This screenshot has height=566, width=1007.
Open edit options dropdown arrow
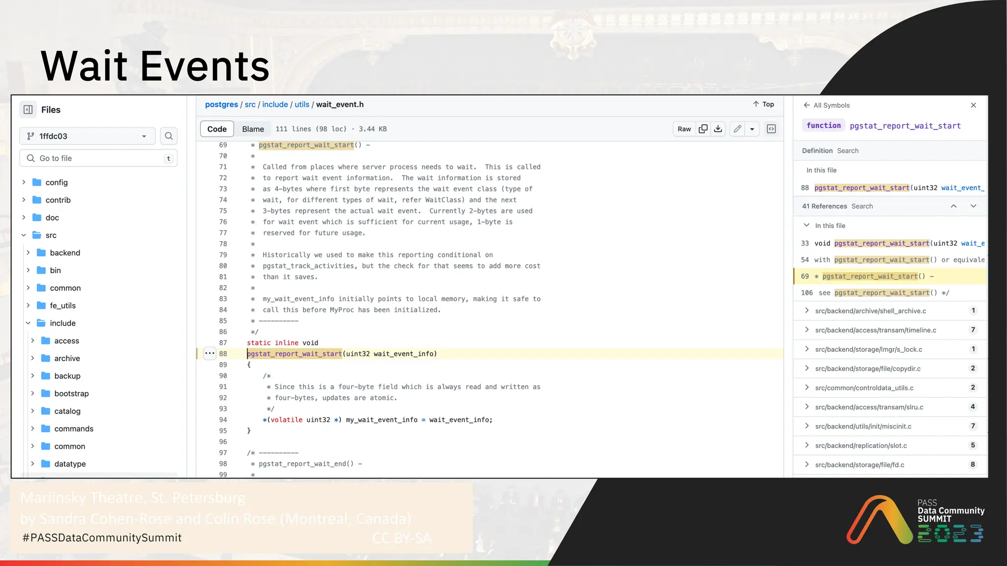tap(752, 129)
